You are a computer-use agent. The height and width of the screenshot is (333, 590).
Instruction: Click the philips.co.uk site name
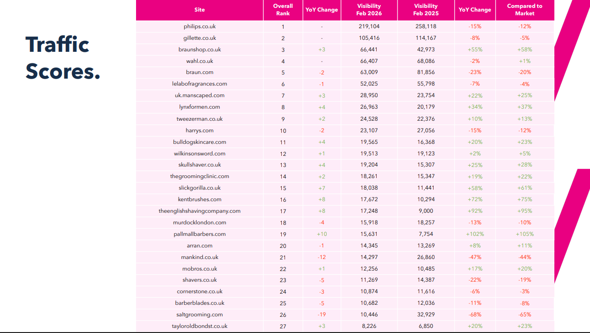click(199, 26)
